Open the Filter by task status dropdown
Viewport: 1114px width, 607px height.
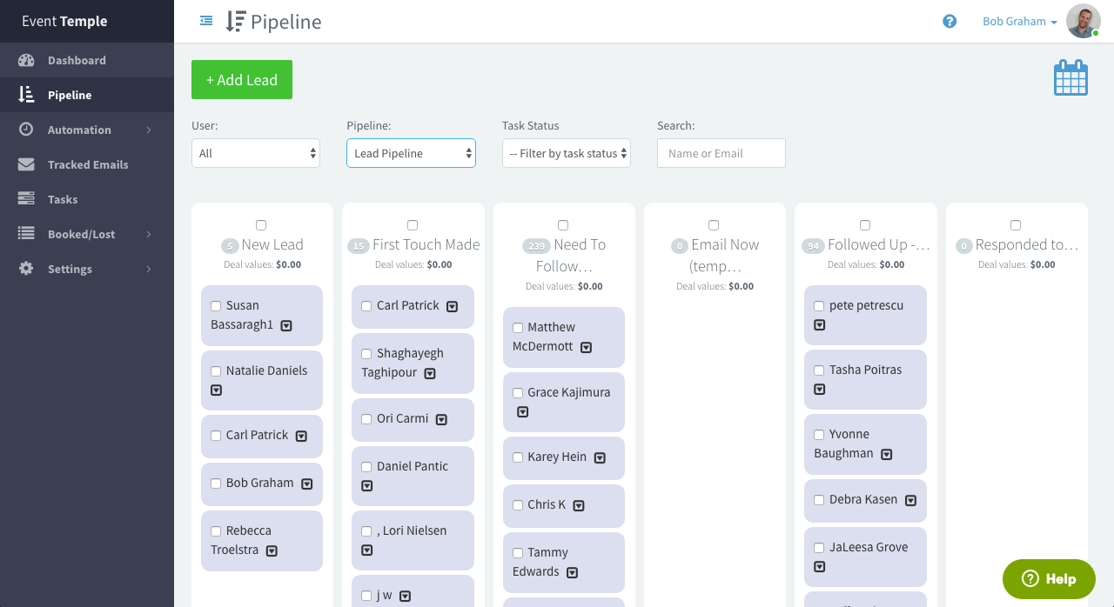pyautogui.click(x=566, y=153)
